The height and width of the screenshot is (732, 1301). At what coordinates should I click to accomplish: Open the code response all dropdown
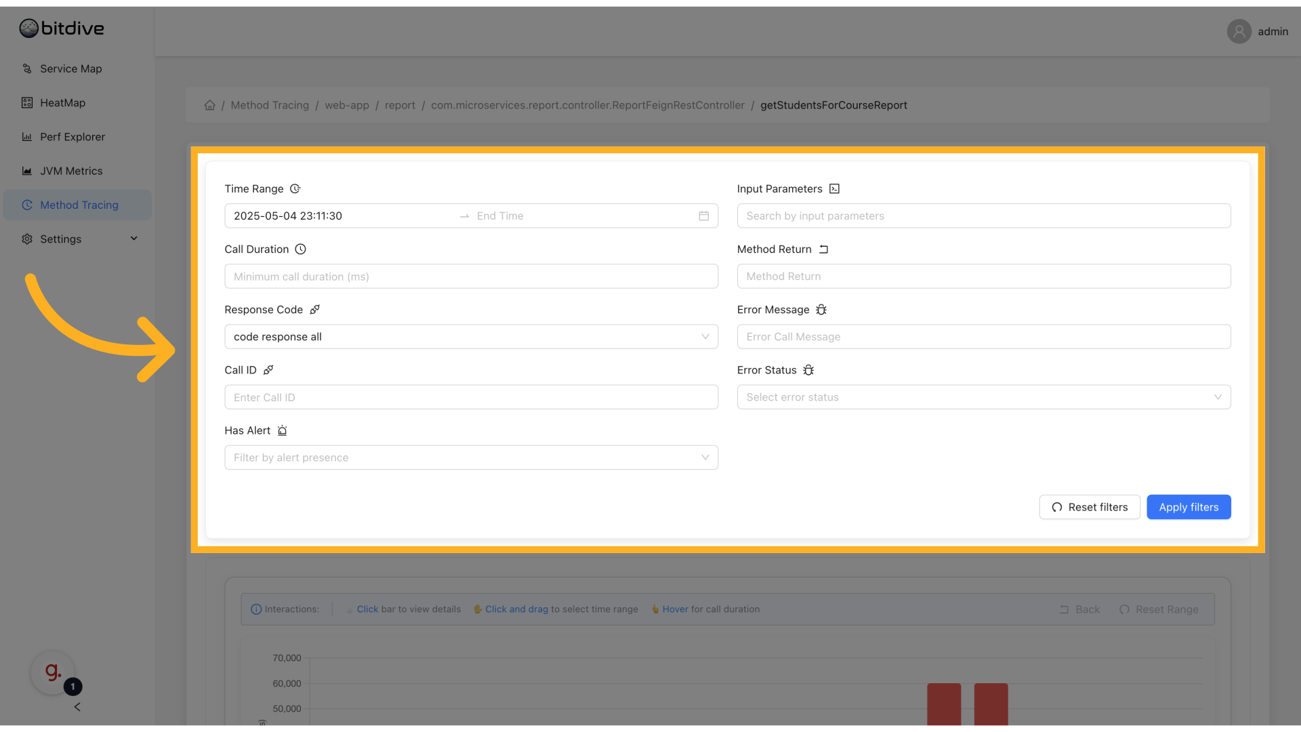(x=471, y=337)
